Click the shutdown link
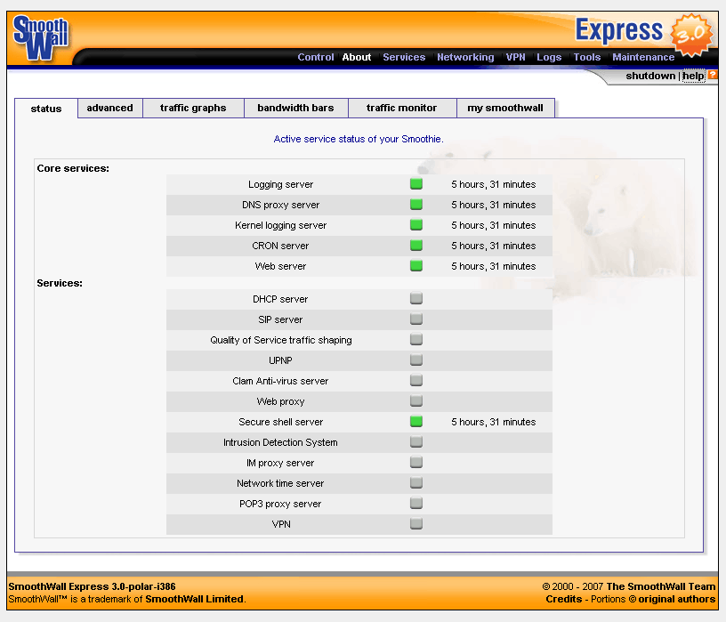Viewport: 726px width, 622px height. click(x=650, y=76)
